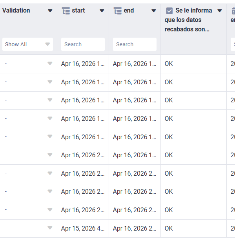Image resolution: width=235 pixels, height=240 pixels.
Task: Click the start column Search field
Action: pyautogui.click(x=83, y=44)
